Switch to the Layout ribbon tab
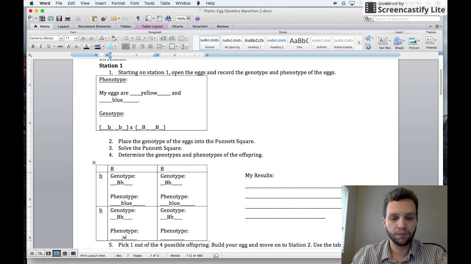 [63, 26]
